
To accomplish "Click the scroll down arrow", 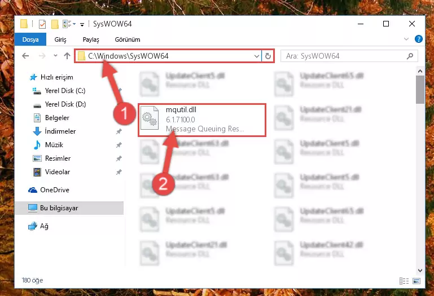I will [420, 271].
